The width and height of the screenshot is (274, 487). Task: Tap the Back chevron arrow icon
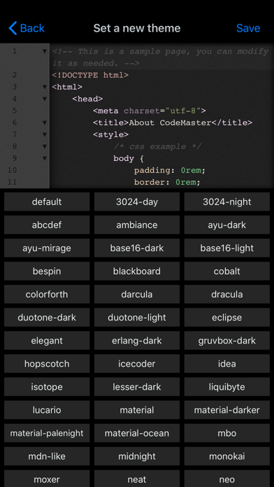13,28
